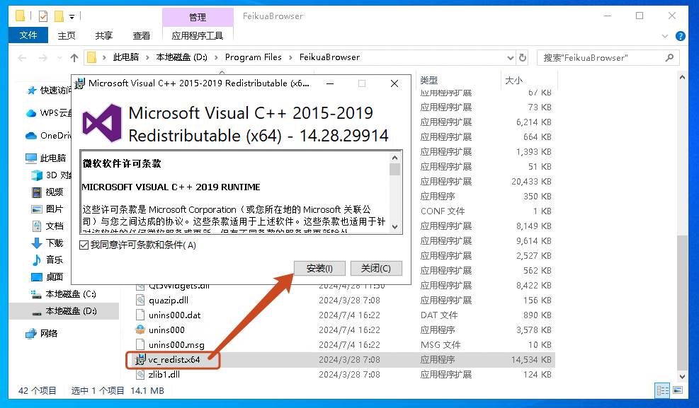The height and width of the screenshot is (408, 699).
Task: Switch to details view in status bar
Action: 662,390
